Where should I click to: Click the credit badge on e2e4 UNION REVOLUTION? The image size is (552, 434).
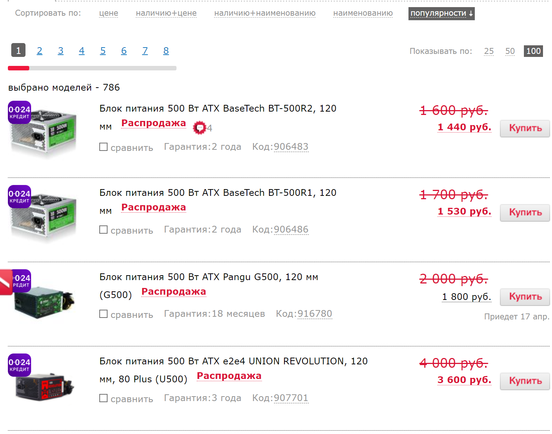click(19, 365)
